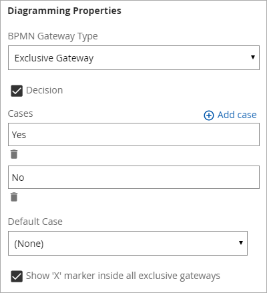Click the Diagramming Properties heading
The image size is (267, 293).
65,11
